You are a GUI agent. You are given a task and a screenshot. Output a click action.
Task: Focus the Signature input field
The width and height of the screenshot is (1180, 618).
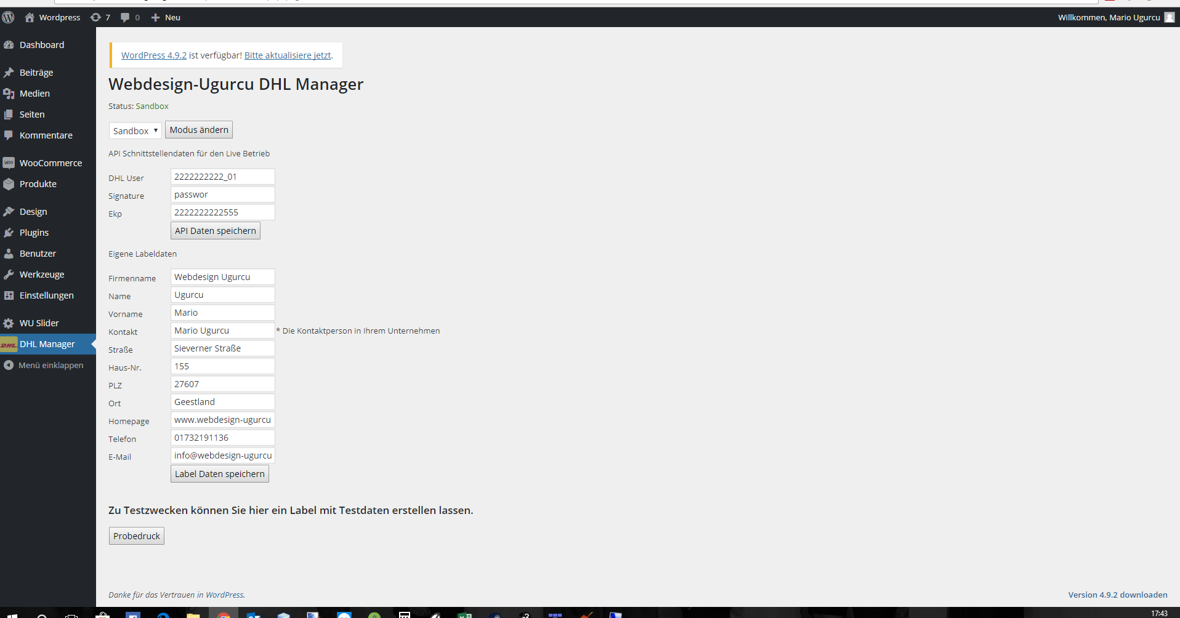[x=223, y=195]
